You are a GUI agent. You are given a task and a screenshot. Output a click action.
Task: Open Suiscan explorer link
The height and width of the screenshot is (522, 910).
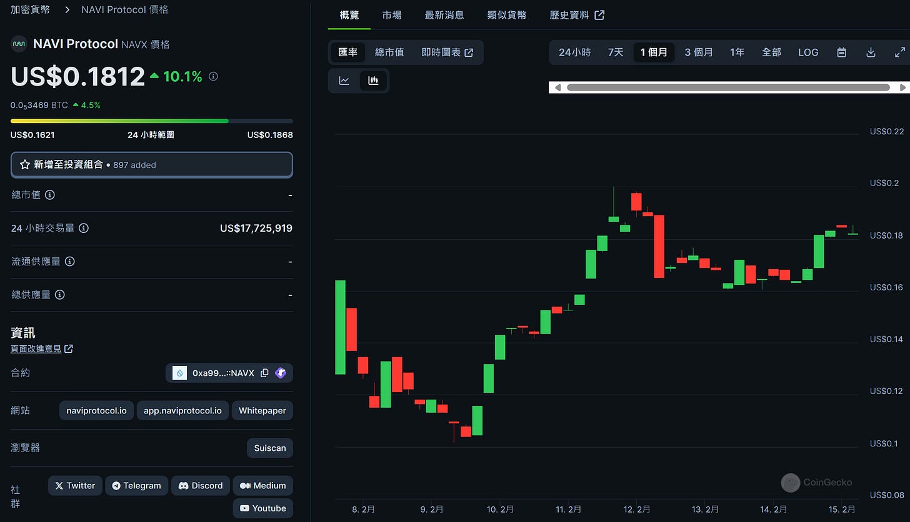(x=270, y=448)
